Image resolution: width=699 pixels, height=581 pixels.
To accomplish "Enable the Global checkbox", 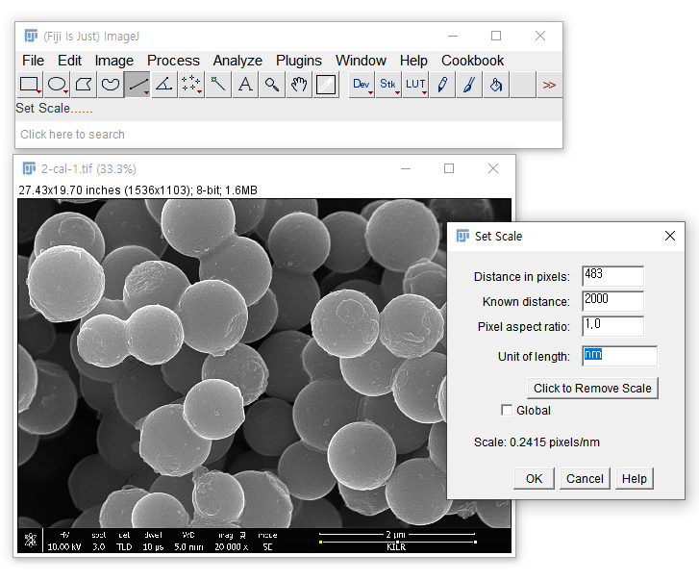I will [507, 410].
